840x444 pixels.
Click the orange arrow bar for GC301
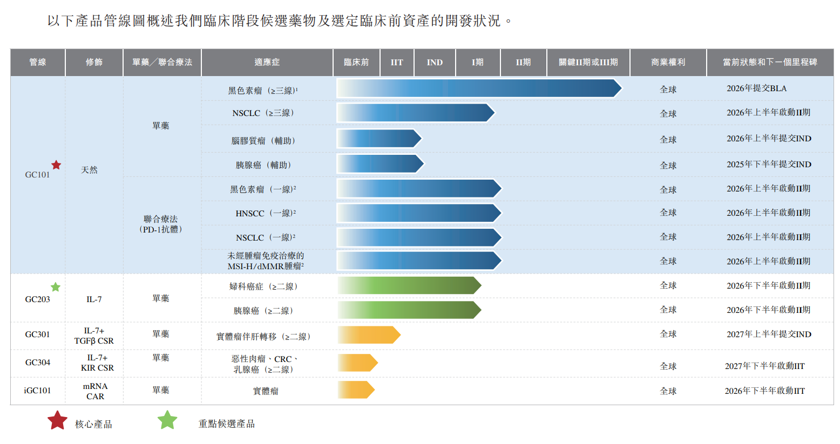point(369,335)
